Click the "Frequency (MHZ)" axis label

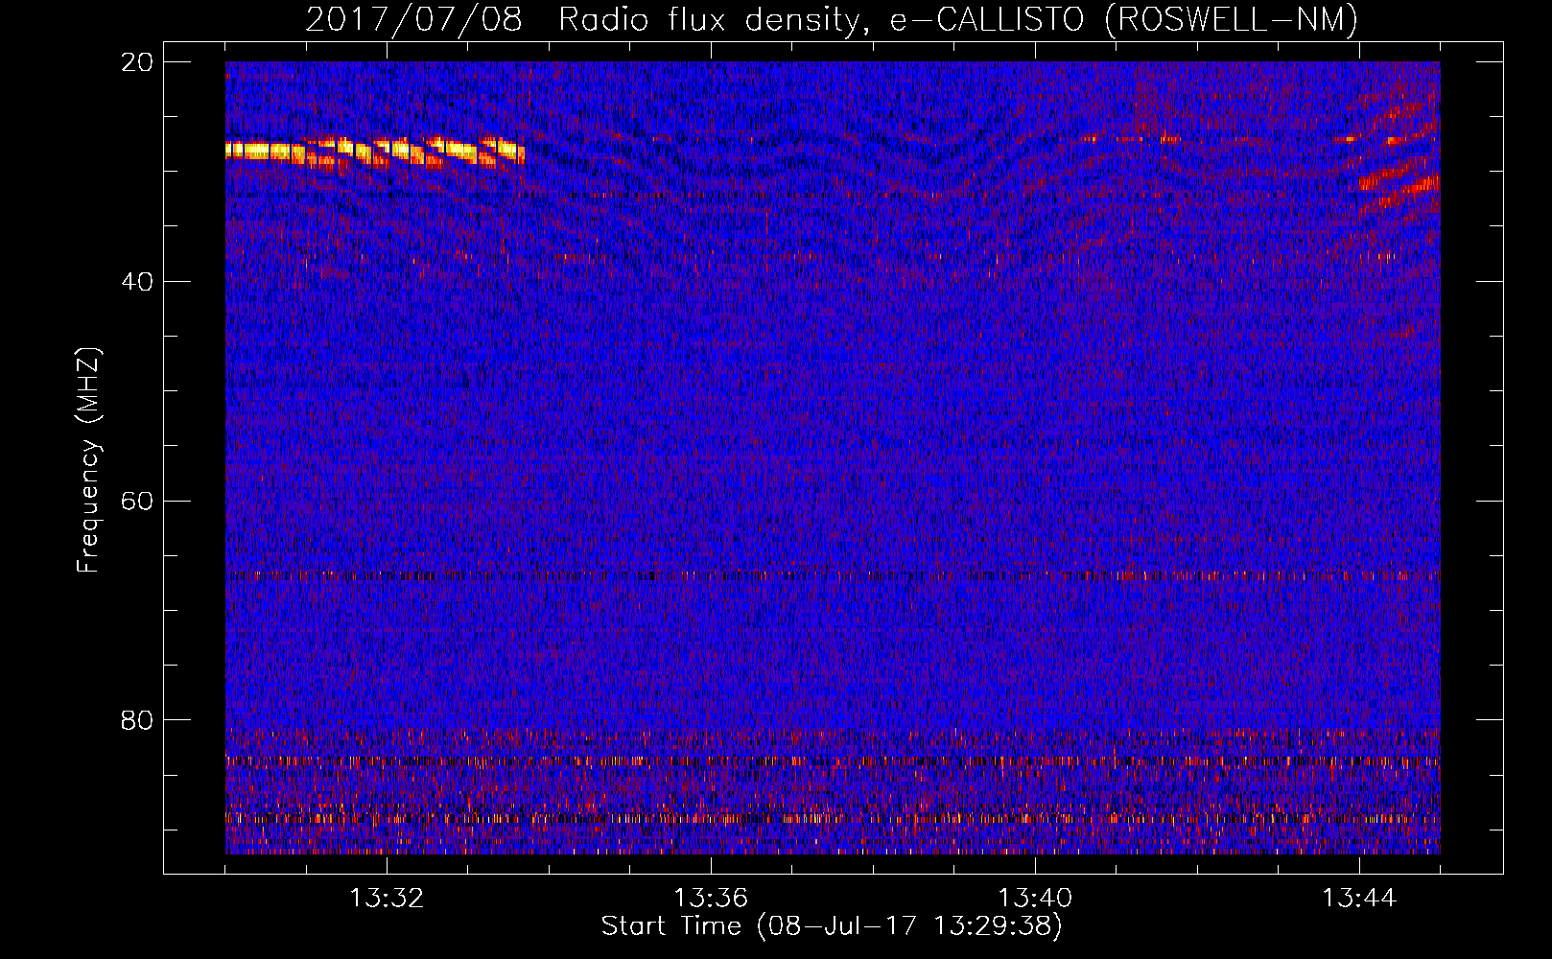click(x=88, y=459)
